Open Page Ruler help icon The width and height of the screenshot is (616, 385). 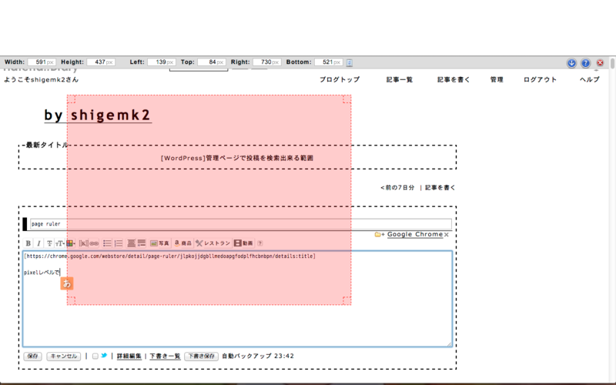point(585,63)
